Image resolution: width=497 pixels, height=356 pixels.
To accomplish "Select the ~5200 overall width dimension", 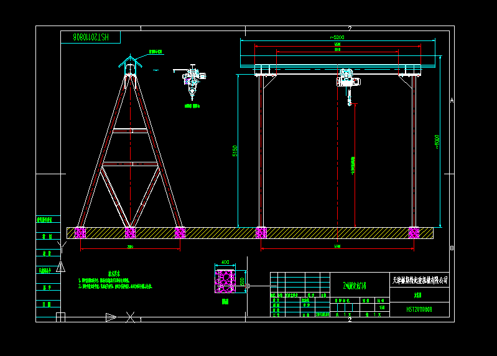I will click(337, 37).
